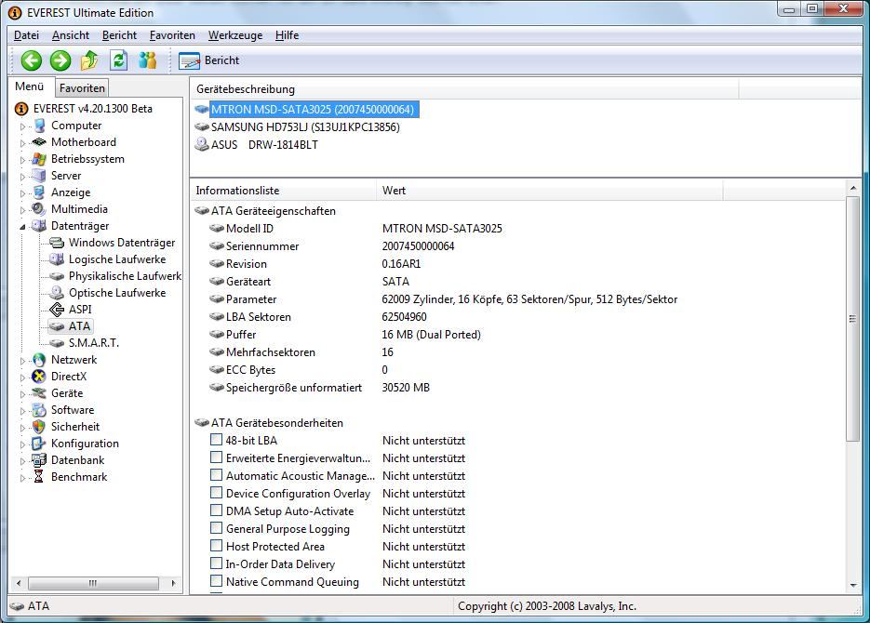Click the Wert column header

pyautogui.click(x=550, y=191)
